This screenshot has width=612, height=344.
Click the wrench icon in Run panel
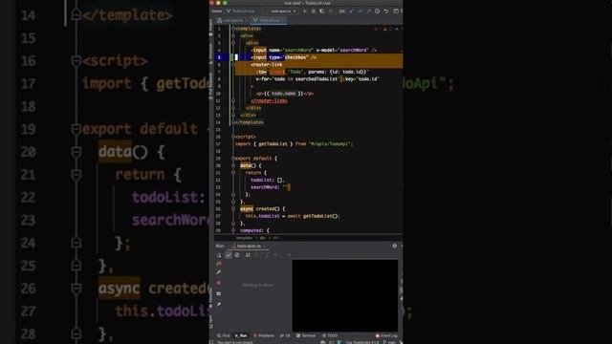pos(219,272)
